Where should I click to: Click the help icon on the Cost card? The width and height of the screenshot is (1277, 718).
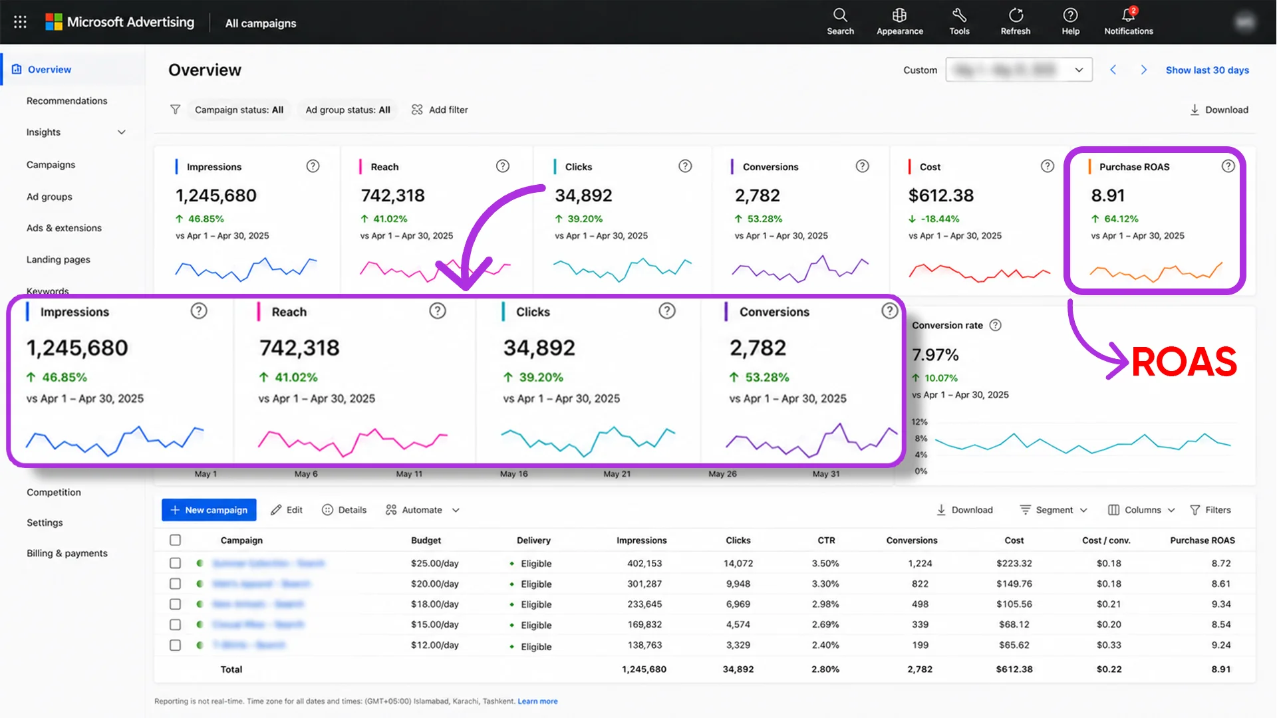(x=1047, y=166)
